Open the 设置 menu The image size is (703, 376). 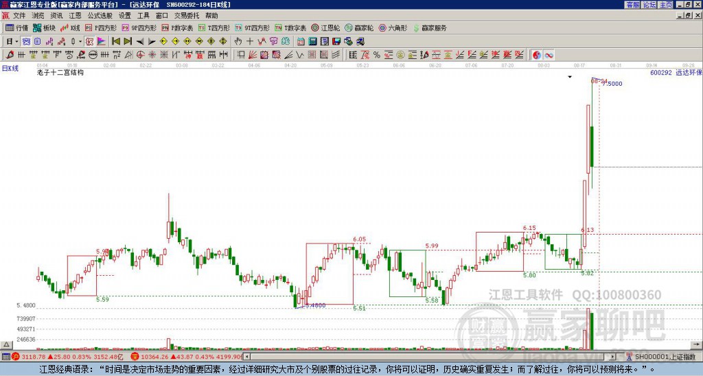click(x=125, y=16)
